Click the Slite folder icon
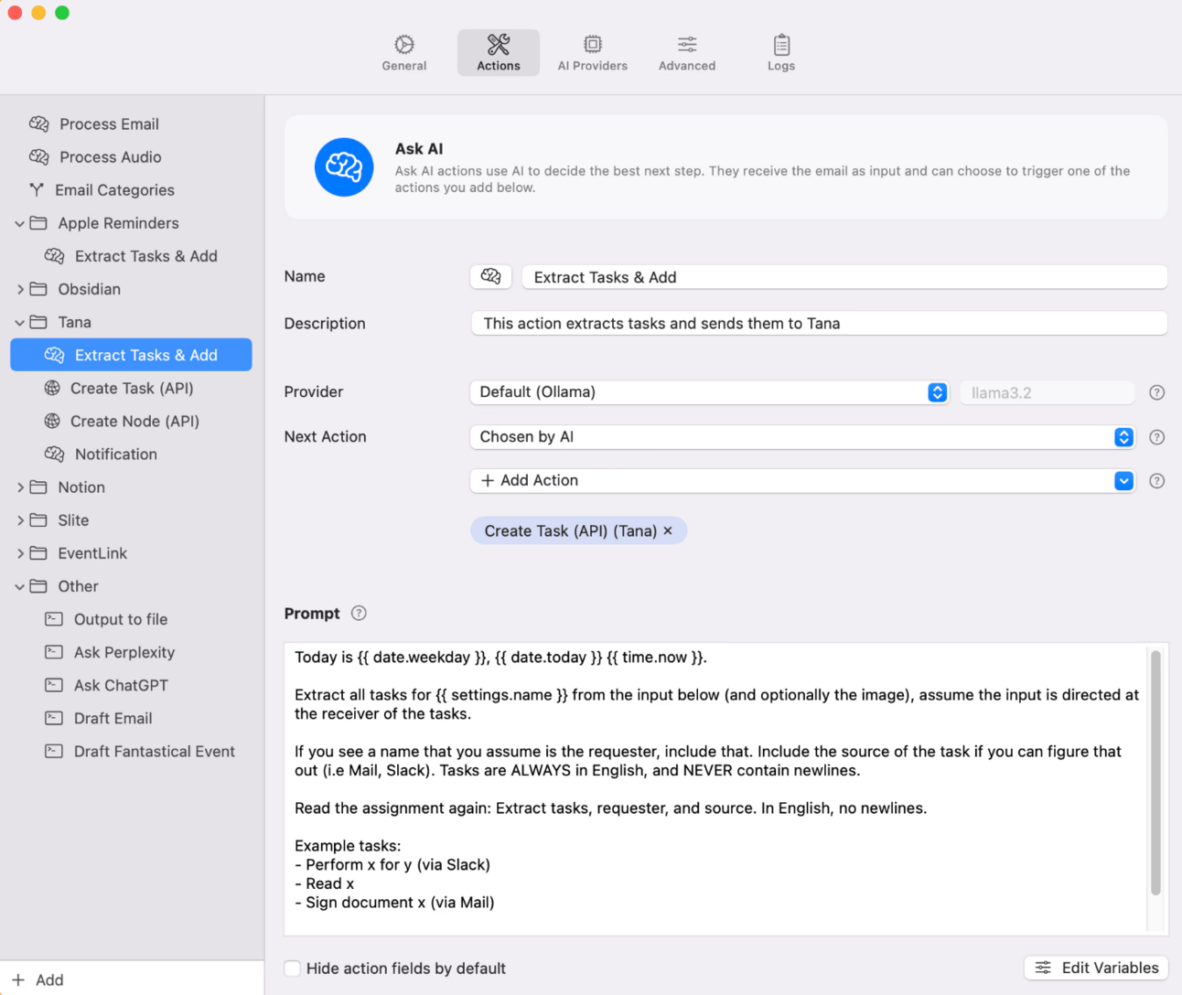Viewport: 1182px width, 995px height. click(38, 520)
